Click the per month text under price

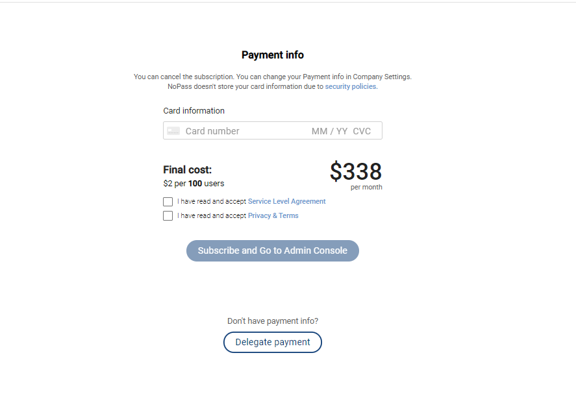[366, 188]
